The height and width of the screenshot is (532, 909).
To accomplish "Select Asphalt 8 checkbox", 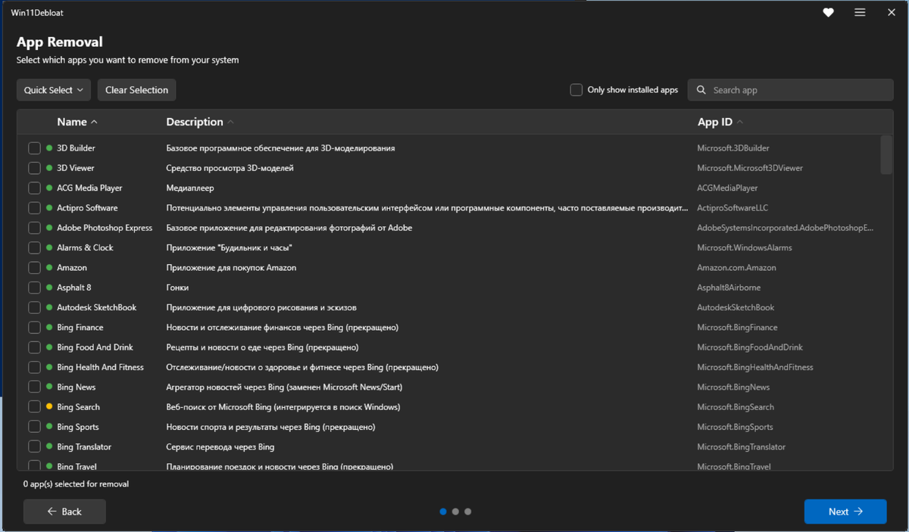I will (35, 288).
